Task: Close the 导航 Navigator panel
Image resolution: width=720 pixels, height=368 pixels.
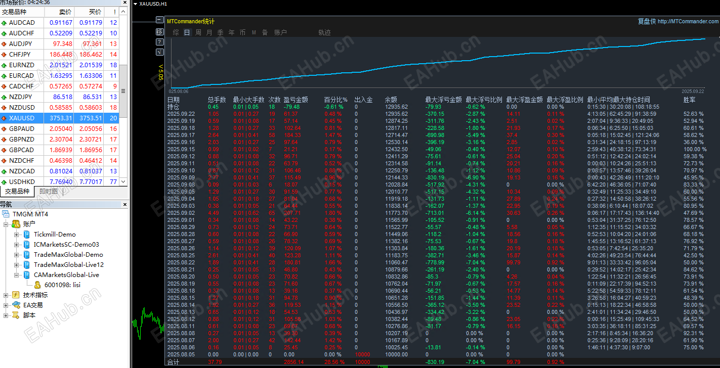Action: point(125,204)
